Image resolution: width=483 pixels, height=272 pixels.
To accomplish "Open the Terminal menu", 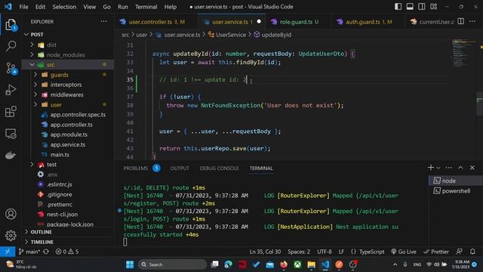I will coord(146,7).
